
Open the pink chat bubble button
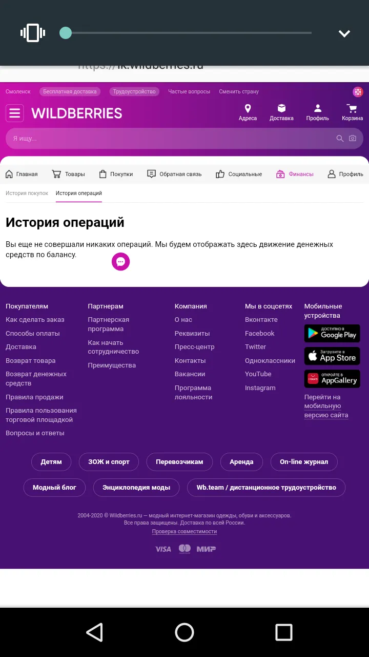121,262
